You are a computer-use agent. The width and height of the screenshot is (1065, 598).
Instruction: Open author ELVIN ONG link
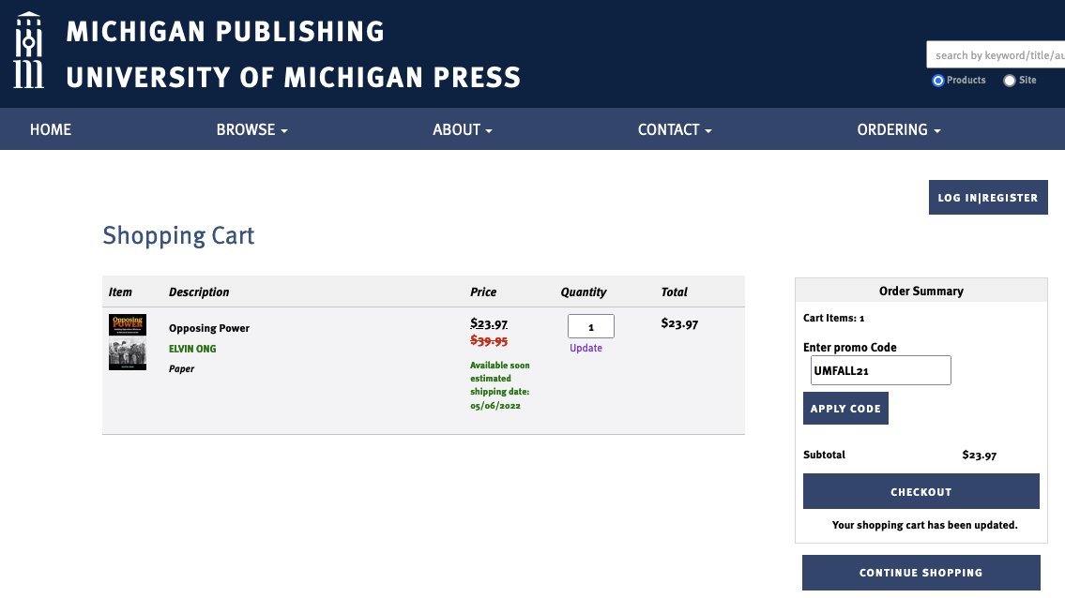click(192, 349)
